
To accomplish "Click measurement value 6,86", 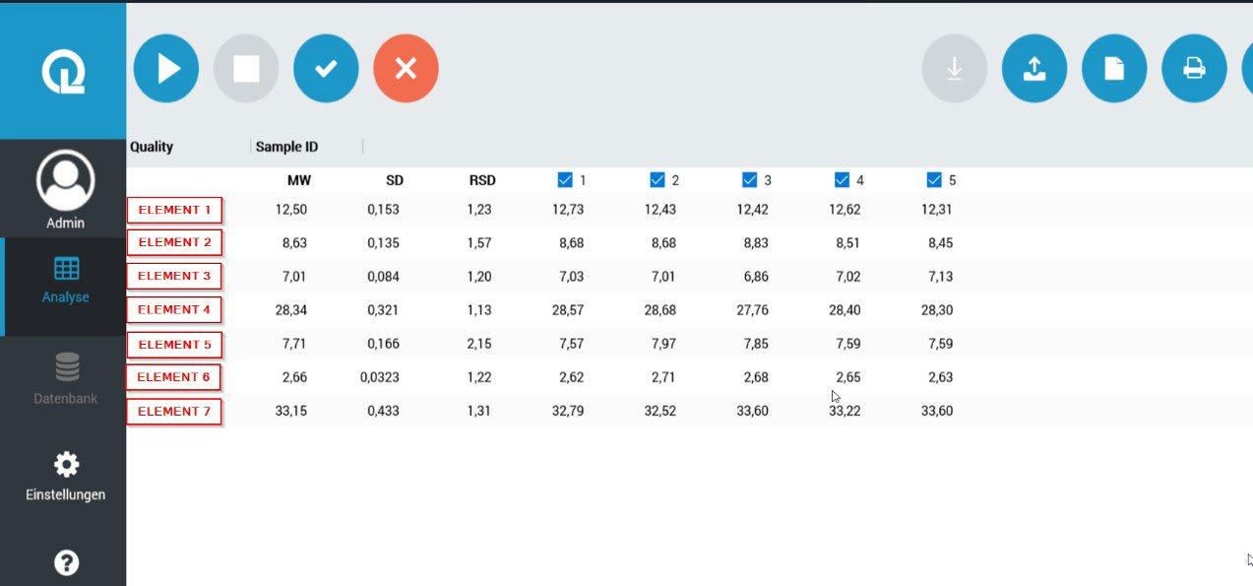I will [x=756, y=277].
